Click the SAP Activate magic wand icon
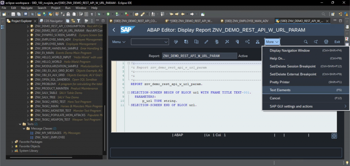The height and width of the screenshot is (166, 350). [227, 42]
